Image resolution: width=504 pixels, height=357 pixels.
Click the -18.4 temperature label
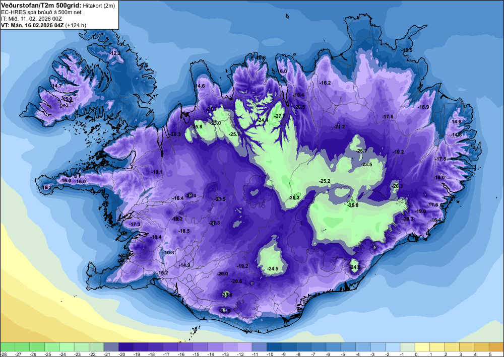[156, 237]
